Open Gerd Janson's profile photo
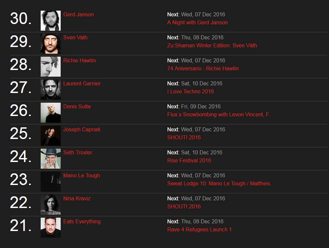Viewport: 329px width, 248px height. [x=51, y=21]
